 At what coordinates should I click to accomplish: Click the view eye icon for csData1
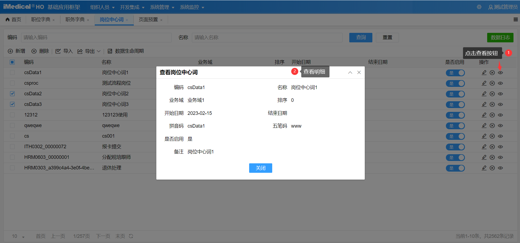point(500,72)
